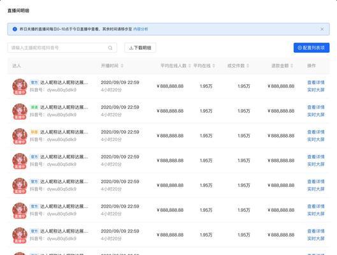Viewport: 337px width, 255px height.
Task: Click 2020/09/09 22:59 in yellow-badge row
Action: 120,132
